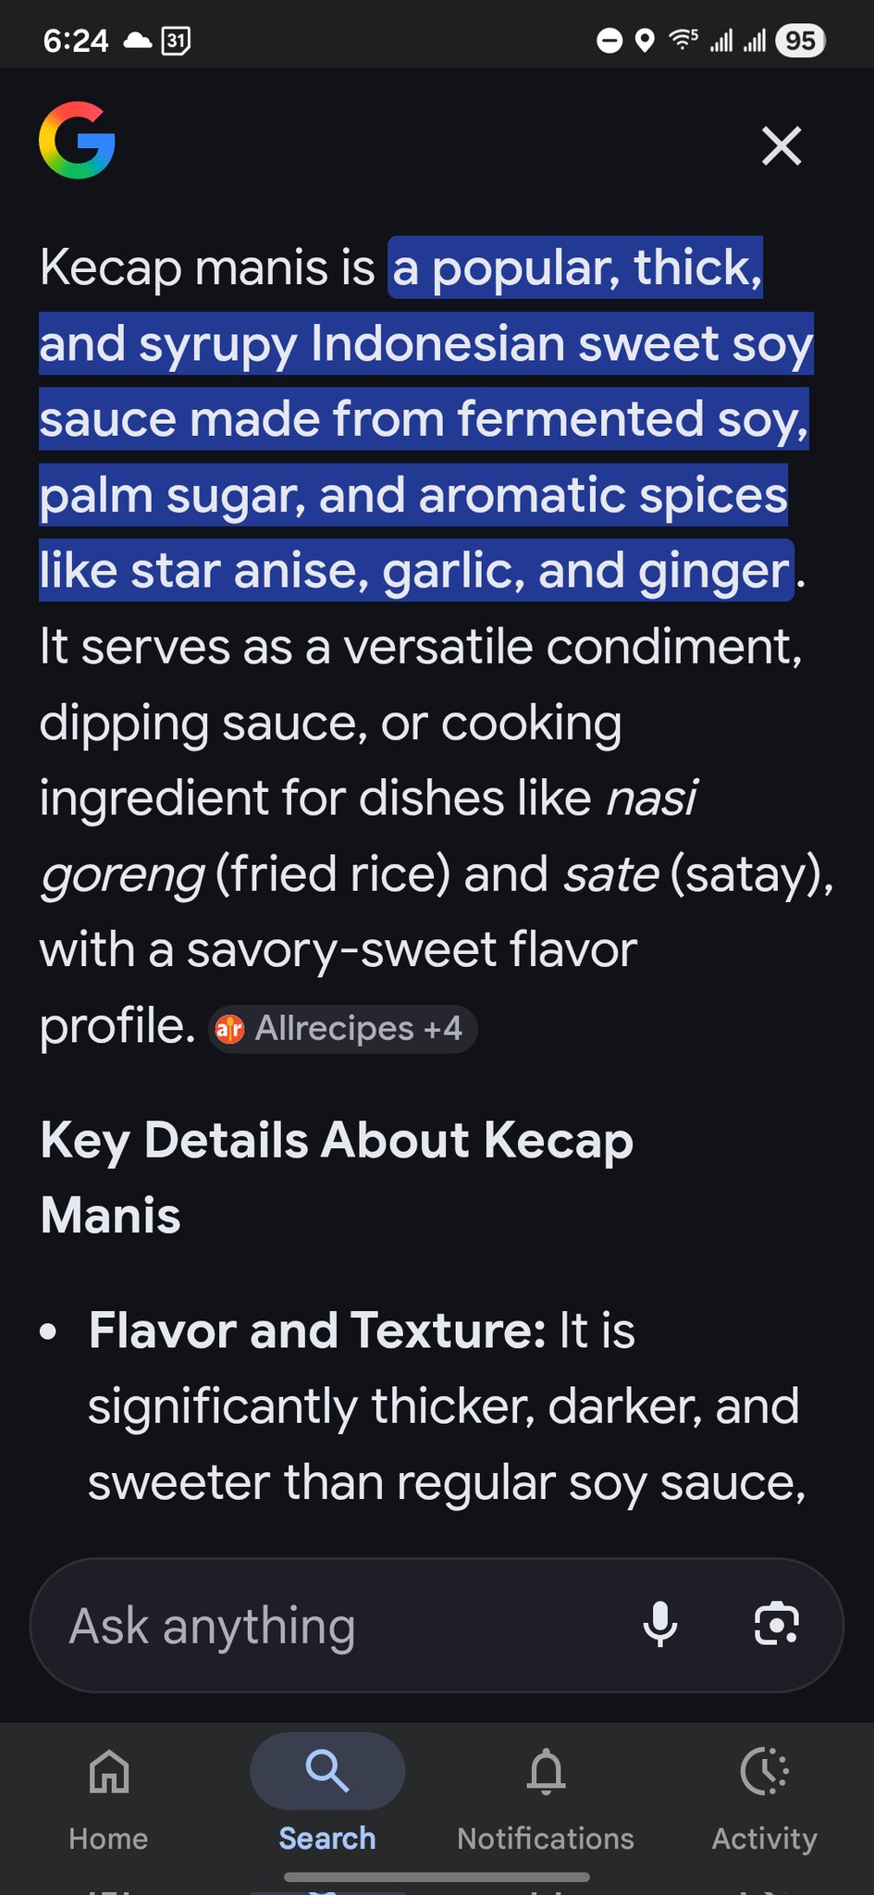Tap the microphone voice search icon
874x1895 pixels.
pyautogui.click(x=660, y=1624)
